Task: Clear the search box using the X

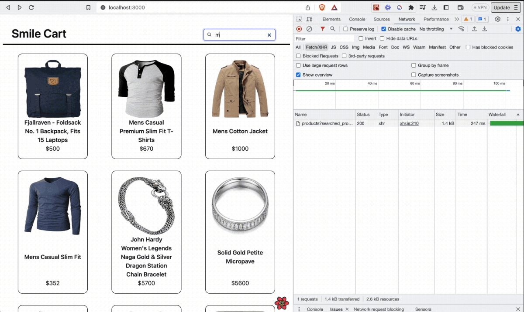Action: [269, 35]
